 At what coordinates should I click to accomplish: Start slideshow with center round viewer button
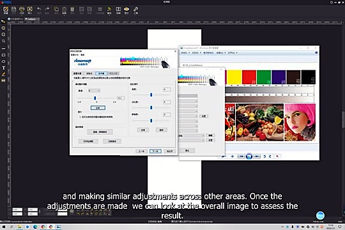(x=249, y=157)
